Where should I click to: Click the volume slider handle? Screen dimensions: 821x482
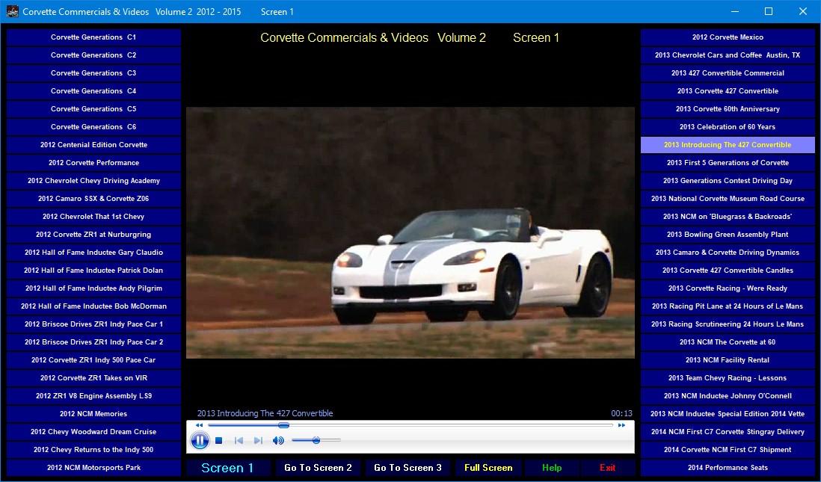click(316, 441)
